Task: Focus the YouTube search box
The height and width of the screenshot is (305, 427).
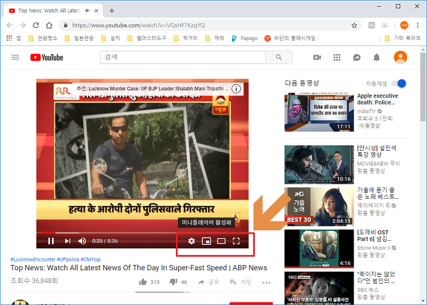Action: [x=183, y=57]
